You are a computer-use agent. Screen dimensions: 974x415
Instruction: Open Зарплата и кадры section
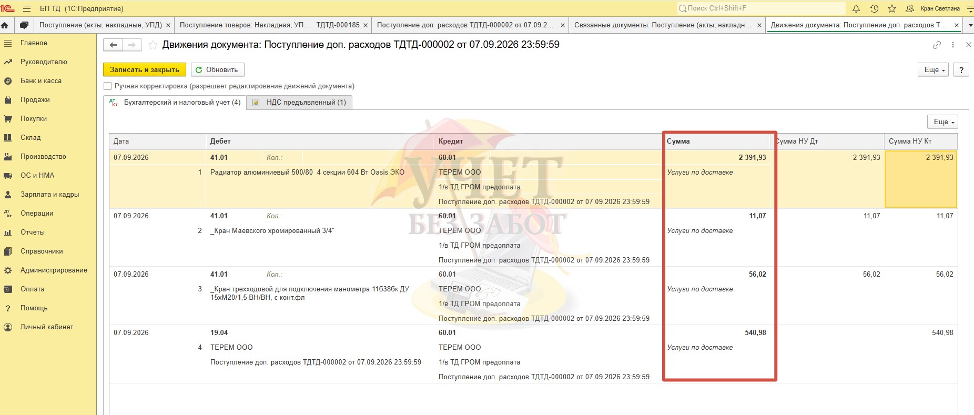[49, 194]
